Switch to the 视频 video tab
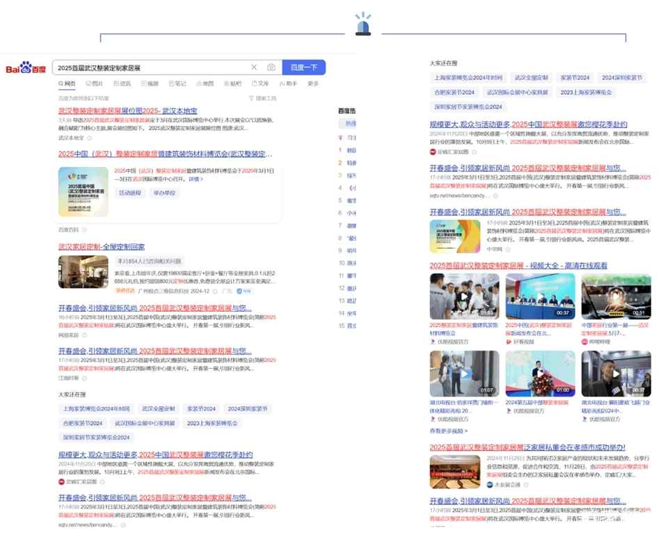This screenshot has width=668, height=544. click(x=149, y=83)
